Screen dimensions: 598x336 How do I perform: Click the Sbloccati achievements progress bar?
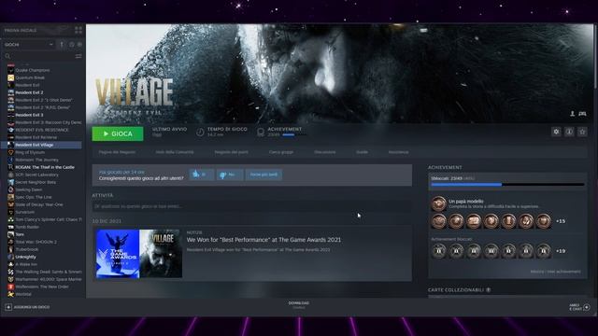(x=507, y=185)
